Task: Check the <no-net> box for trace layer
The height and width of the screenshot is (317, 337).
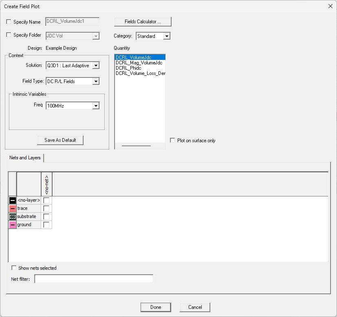Action: [46, 208]
